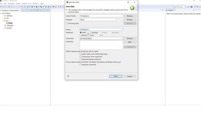Open the New Java Class dropdown arrow
Screen dimensions: 201x113
[51, 7]
